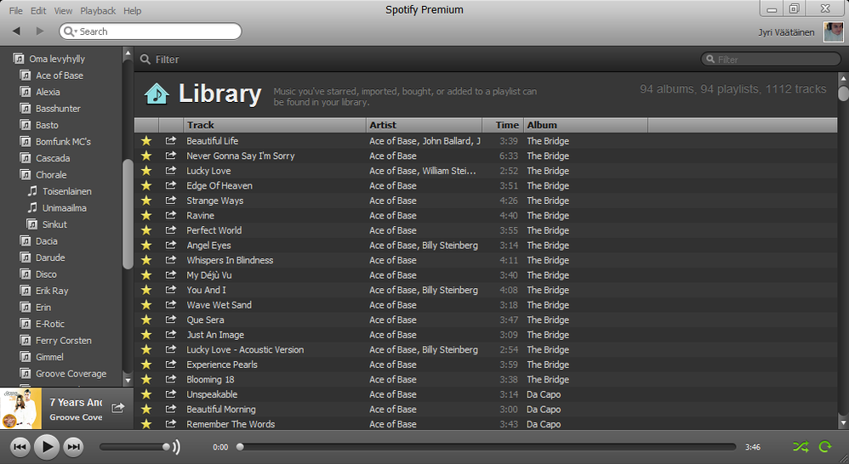Screen dimensions: 849x464
Task: Open the View menu
Action: 63,11
